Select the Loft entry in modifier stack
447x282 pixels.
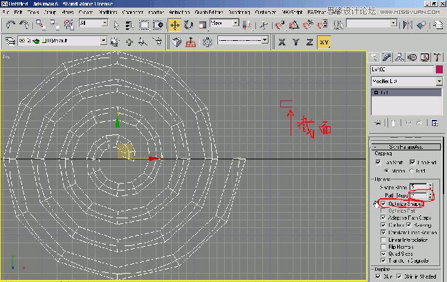click(385, 92)
